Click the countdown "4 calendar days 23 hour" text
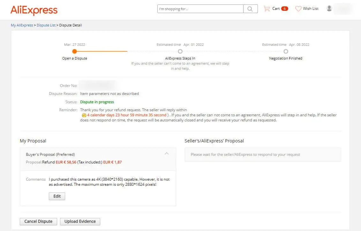Image resolution: width=361 pixels, height=231 pixels. click(127, 115)
